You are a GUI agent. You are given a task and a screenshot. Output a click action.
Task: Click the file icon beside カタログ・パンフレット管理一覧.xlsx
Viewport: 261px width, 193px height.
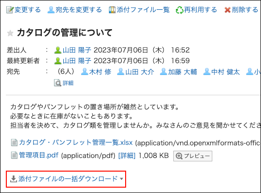14,142
